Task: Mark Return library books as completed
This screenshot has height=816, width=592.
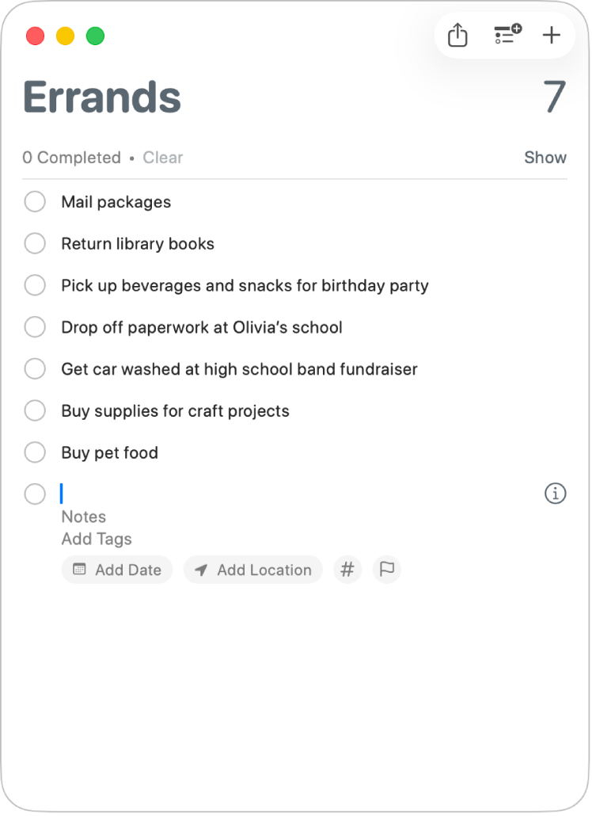Action: [x=35, y=243]
